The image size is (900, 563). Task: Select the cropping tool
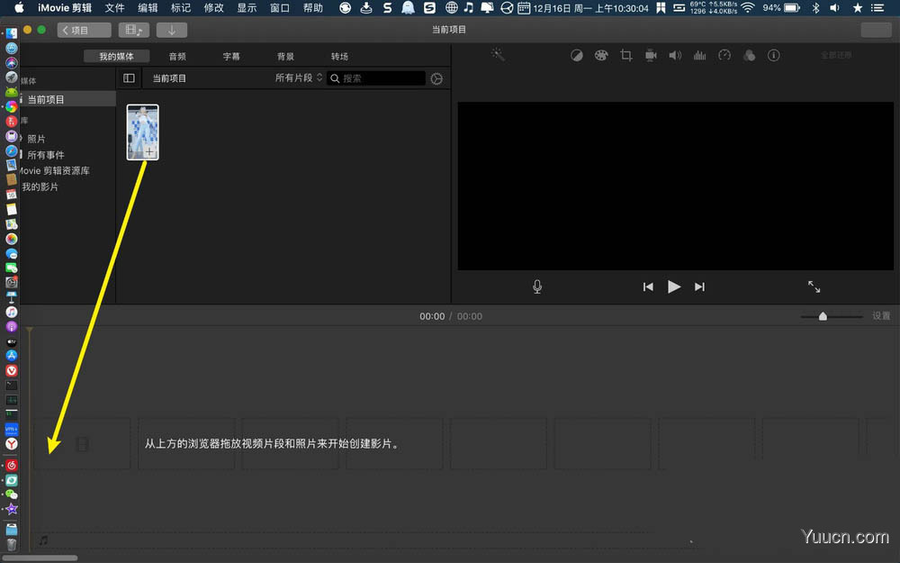point(626,55)
